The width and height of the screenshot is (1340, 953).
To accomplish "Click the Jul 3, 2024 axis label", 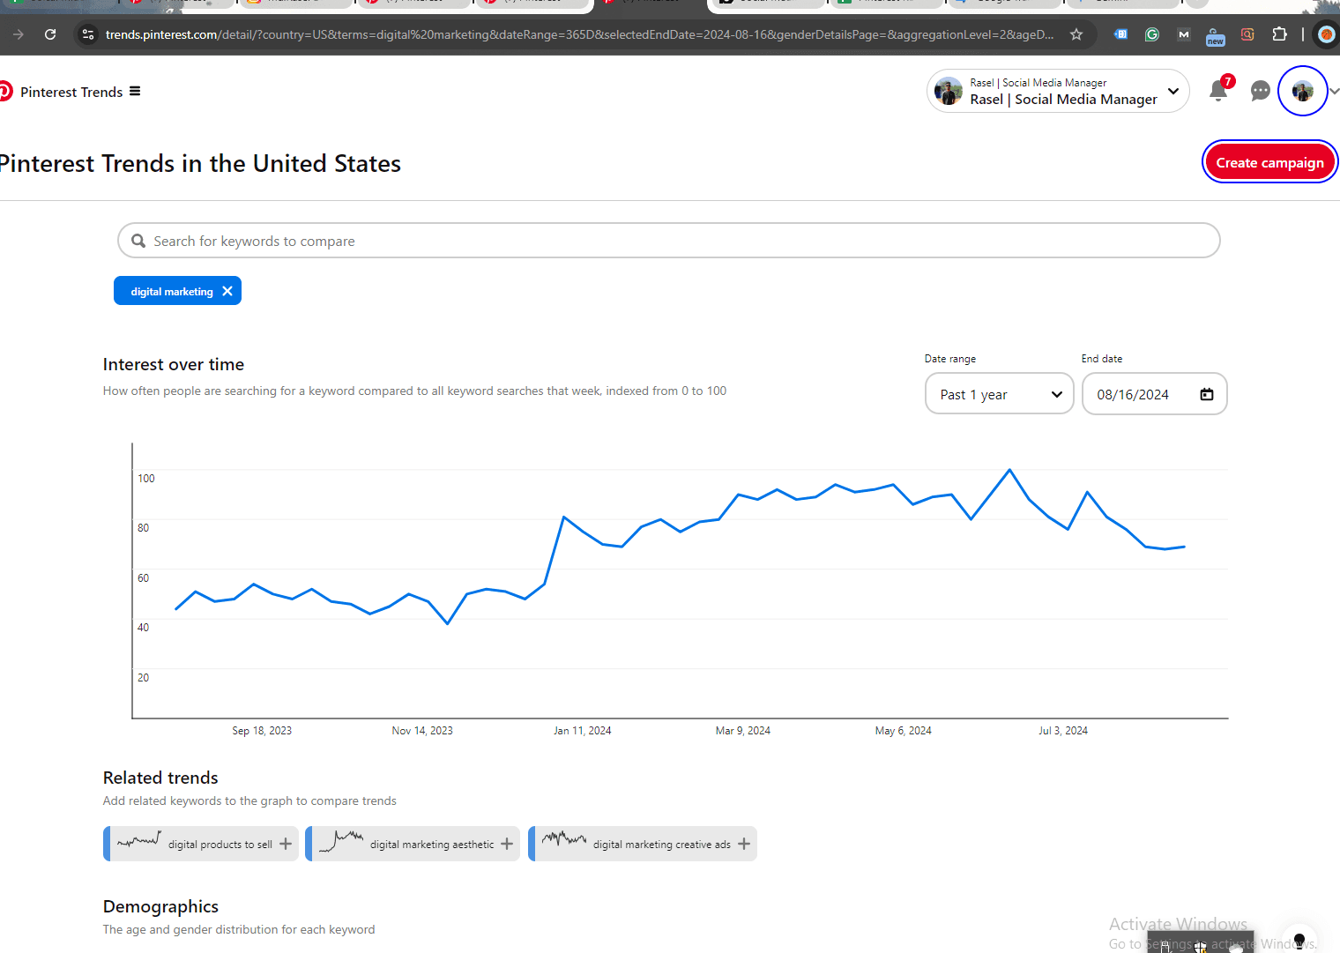I will (x=1063, y=730).
